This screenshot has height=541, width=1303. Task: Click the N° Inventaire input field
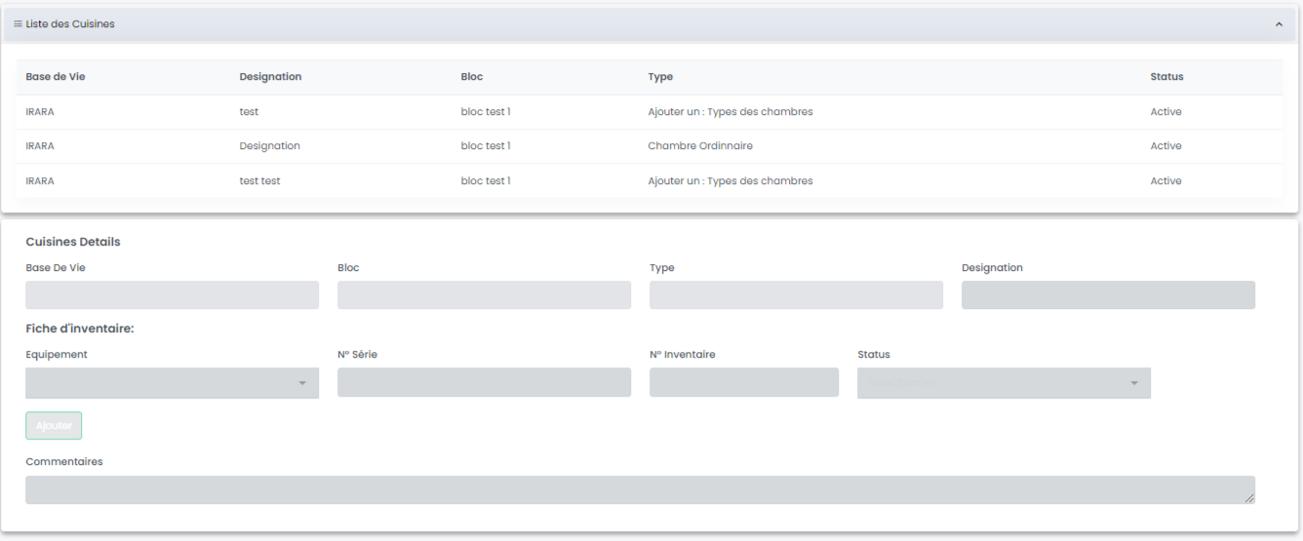[743, 382]
